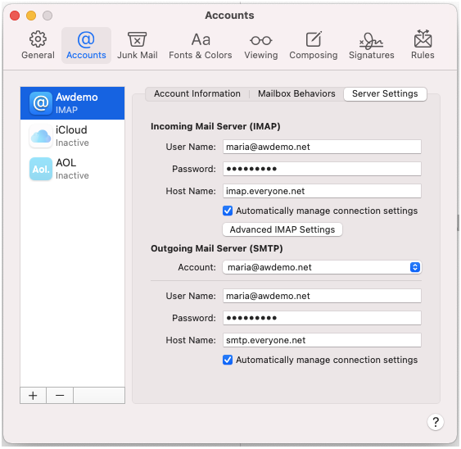Screen dimensions: 461x449
Task: Remove selected account with minus button
Action: [60, 395]
